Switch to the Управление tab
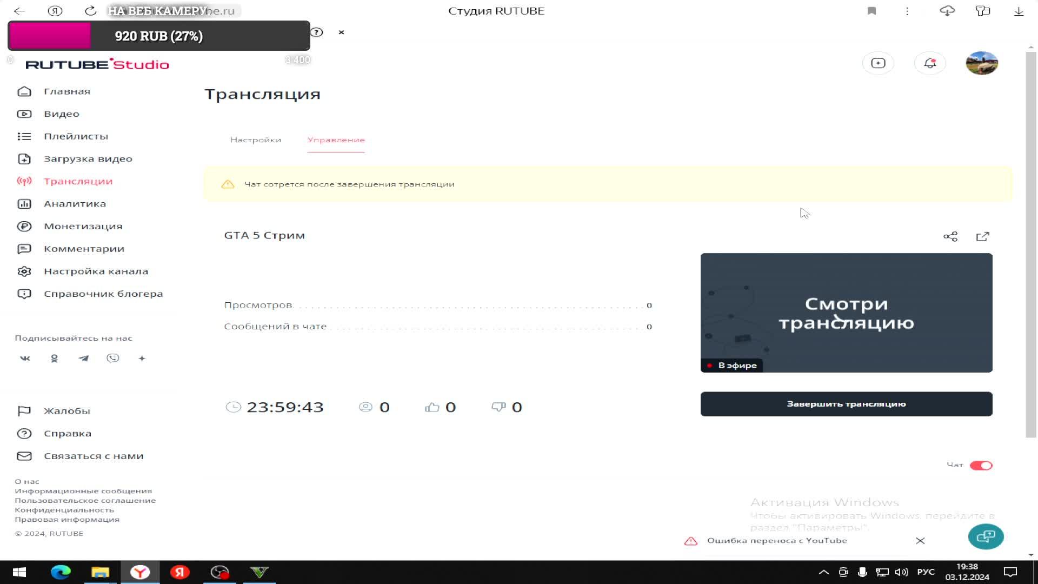The width and height of the screenshot is (1038, 584). click(336, 140)
